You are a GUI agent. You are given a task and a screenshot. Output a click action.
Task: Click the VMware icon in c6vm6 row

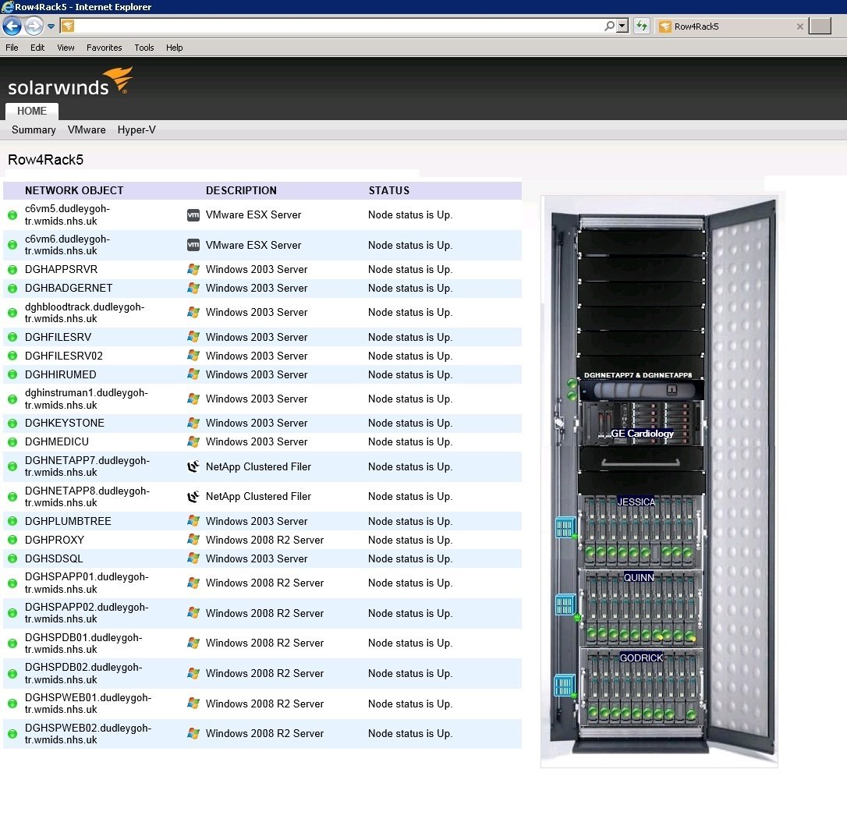193,245
